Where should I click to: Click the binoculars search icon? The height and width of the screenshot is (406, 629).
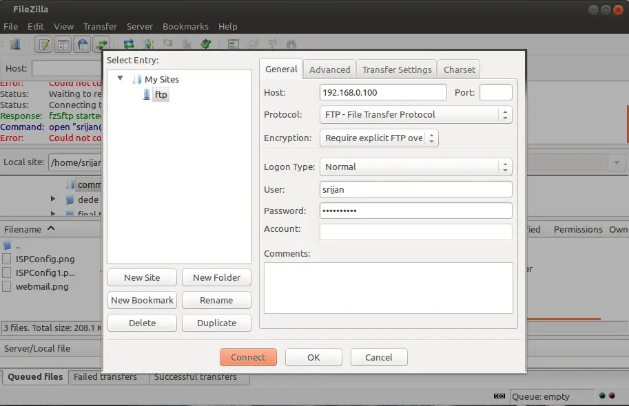click(291, 43)
